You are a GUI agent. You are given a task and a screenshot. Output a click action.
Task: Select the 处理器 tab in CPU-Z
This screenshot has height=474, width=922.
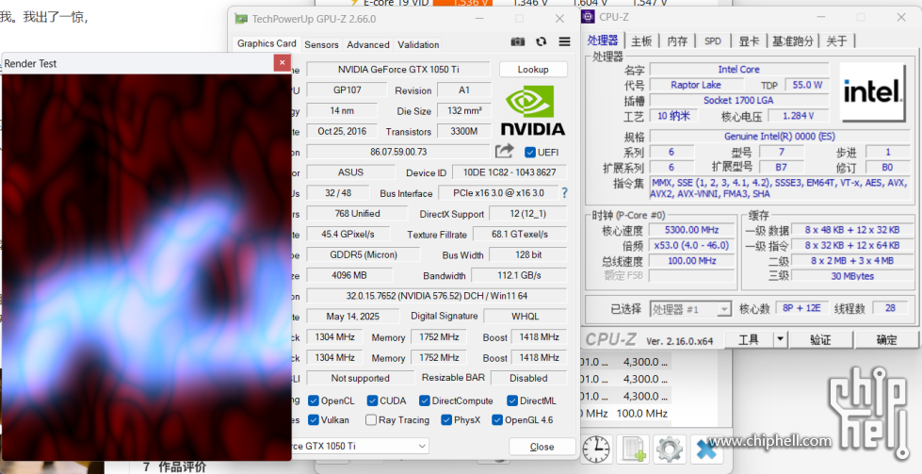(603, 41)
